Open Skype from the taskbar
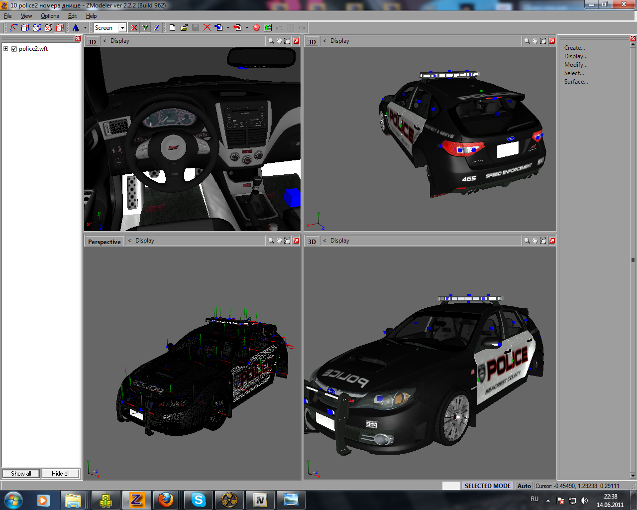637x510 pixels. click(198, 500)
